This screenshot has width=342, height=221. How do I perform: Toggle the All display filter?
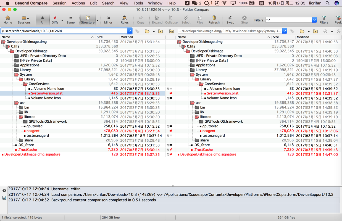[42, 20]
